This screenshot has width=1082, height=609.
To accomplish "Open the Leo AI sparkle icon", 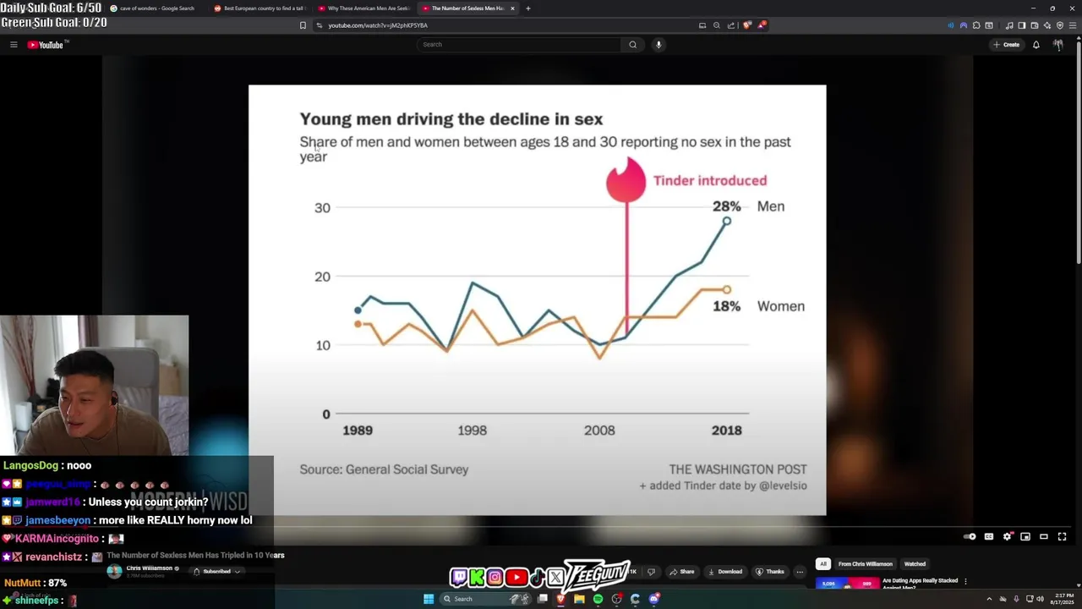I will 1047,25.
